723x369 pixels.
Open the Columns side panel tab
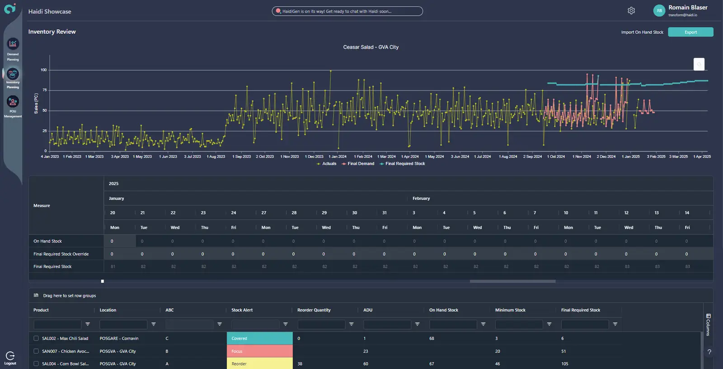click(708, 324)
